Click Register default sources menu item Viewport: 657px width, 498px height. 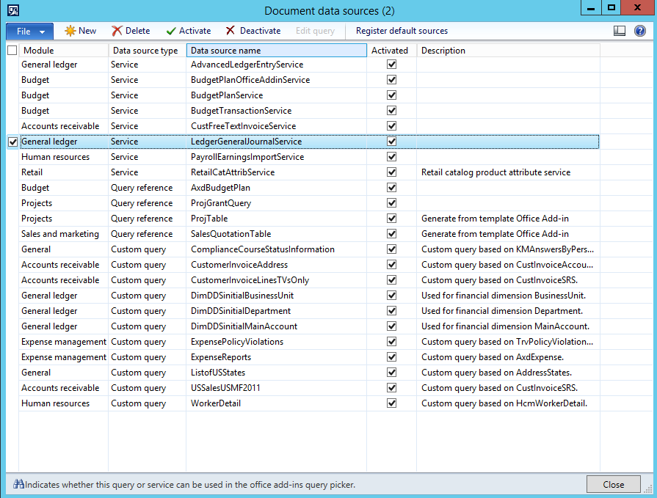[402, 31]
